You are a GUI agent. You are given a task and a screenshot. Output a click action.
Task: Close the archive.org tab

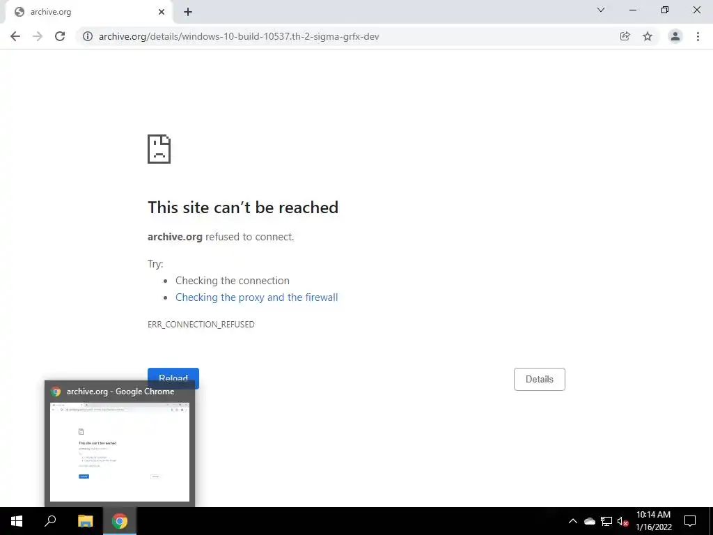click(162, 12)
